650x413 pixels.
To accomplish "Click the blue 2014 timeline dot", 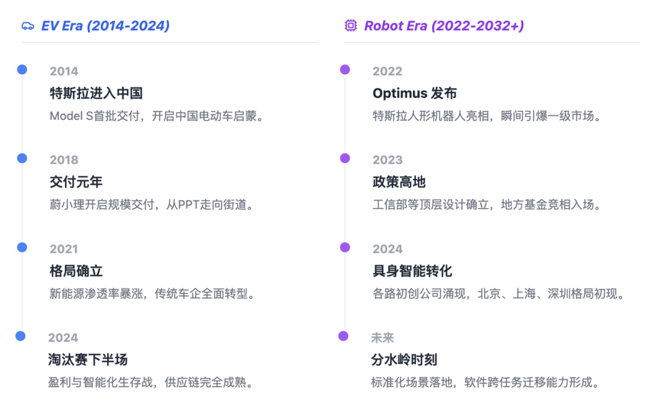I will click(22, 70).
